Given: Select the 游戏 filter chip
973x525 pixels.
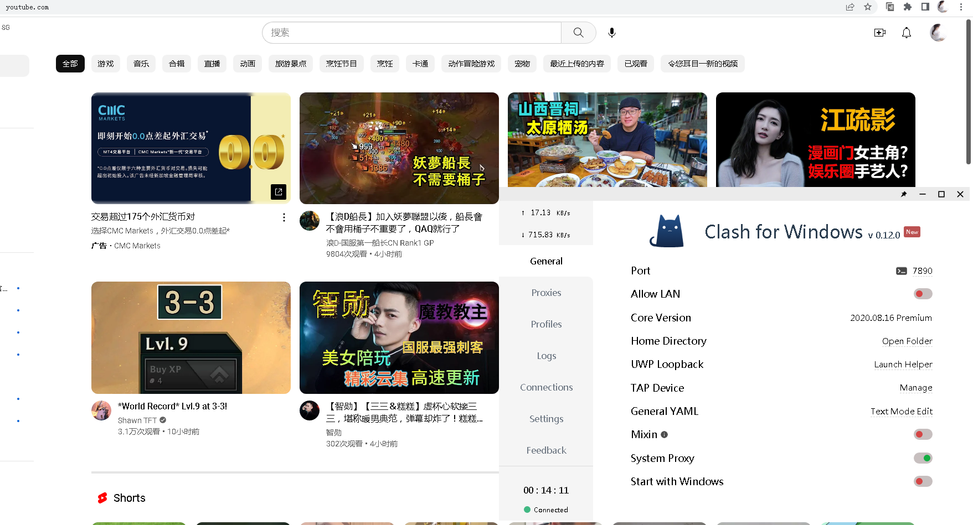Looking at the screenshot, I should tap(106, 64).
